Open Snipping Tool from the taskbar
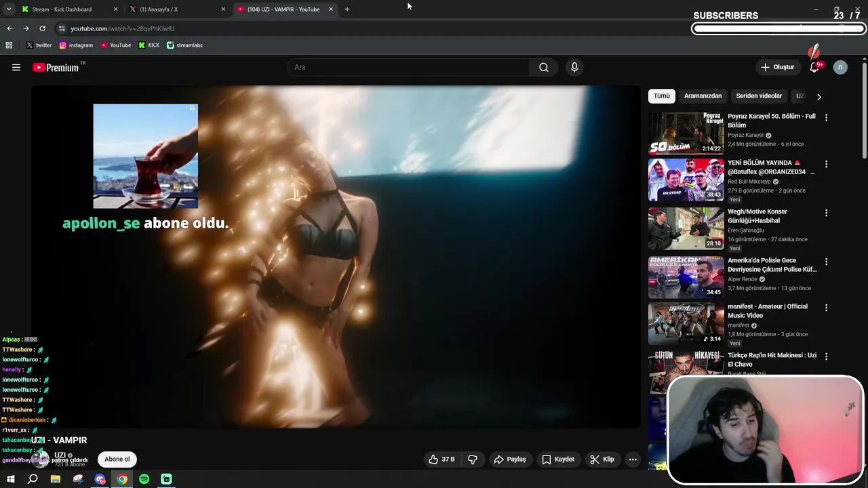Screen dimensions: 868x488 click(x=78, y=479)
